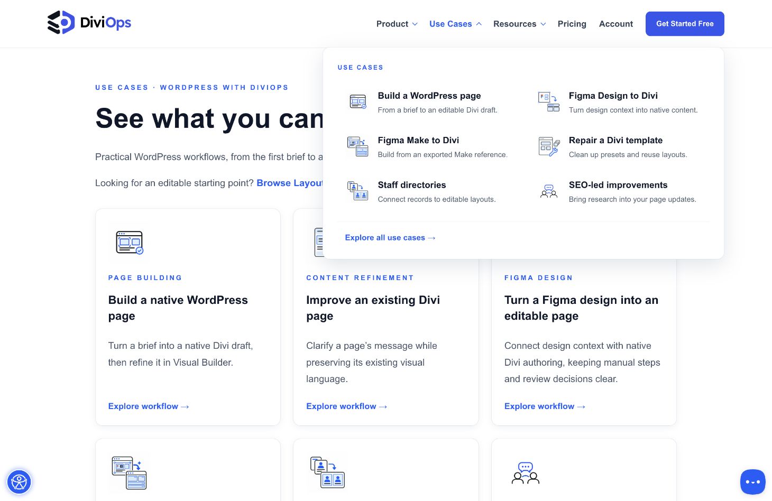Open SEO-led improvements use case
This screenshot has height=501, width=772.
point(620,191)
